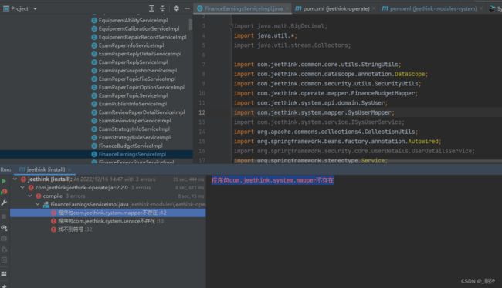Click the Project tree vertical scrollbar
The width and height of the screenshot is (502, 288).
[x=191, y=25]
